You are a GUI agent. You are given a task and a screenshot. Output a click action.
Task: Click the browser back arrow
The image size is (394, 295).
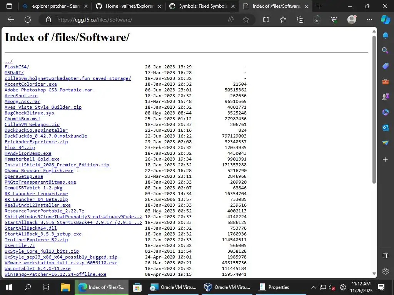(x=10, y=20)
